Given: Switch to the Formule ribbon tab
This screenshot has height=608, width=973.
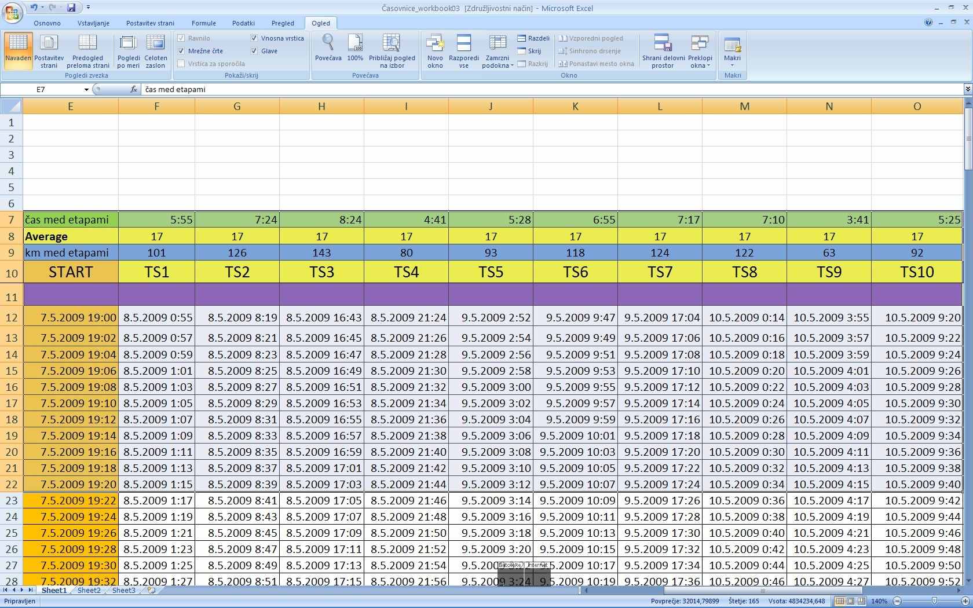Looking at the screenshot, I should pos(204,23).
